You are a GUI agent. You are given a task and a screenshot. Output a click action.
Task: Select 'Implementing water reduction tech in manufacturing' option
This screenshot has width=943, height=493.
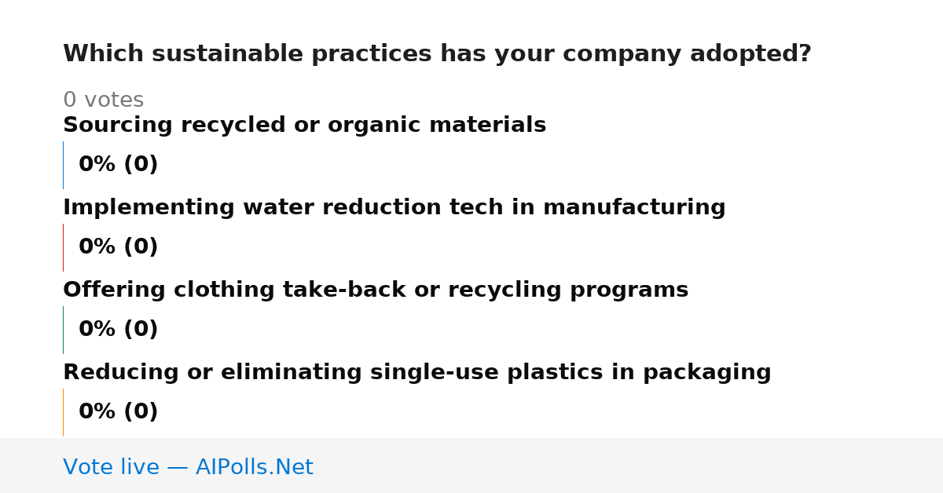[x=394, y=208]
